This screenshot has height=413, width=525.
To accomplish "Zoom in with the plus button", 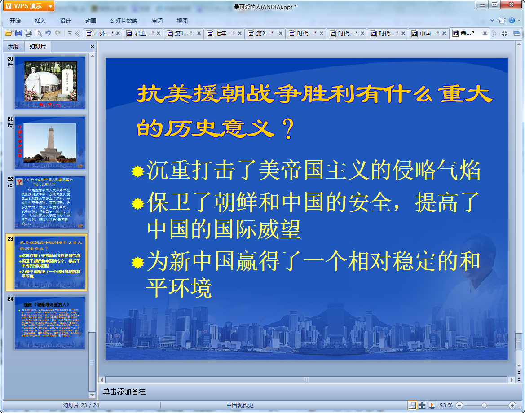I will tap(512, 405).
